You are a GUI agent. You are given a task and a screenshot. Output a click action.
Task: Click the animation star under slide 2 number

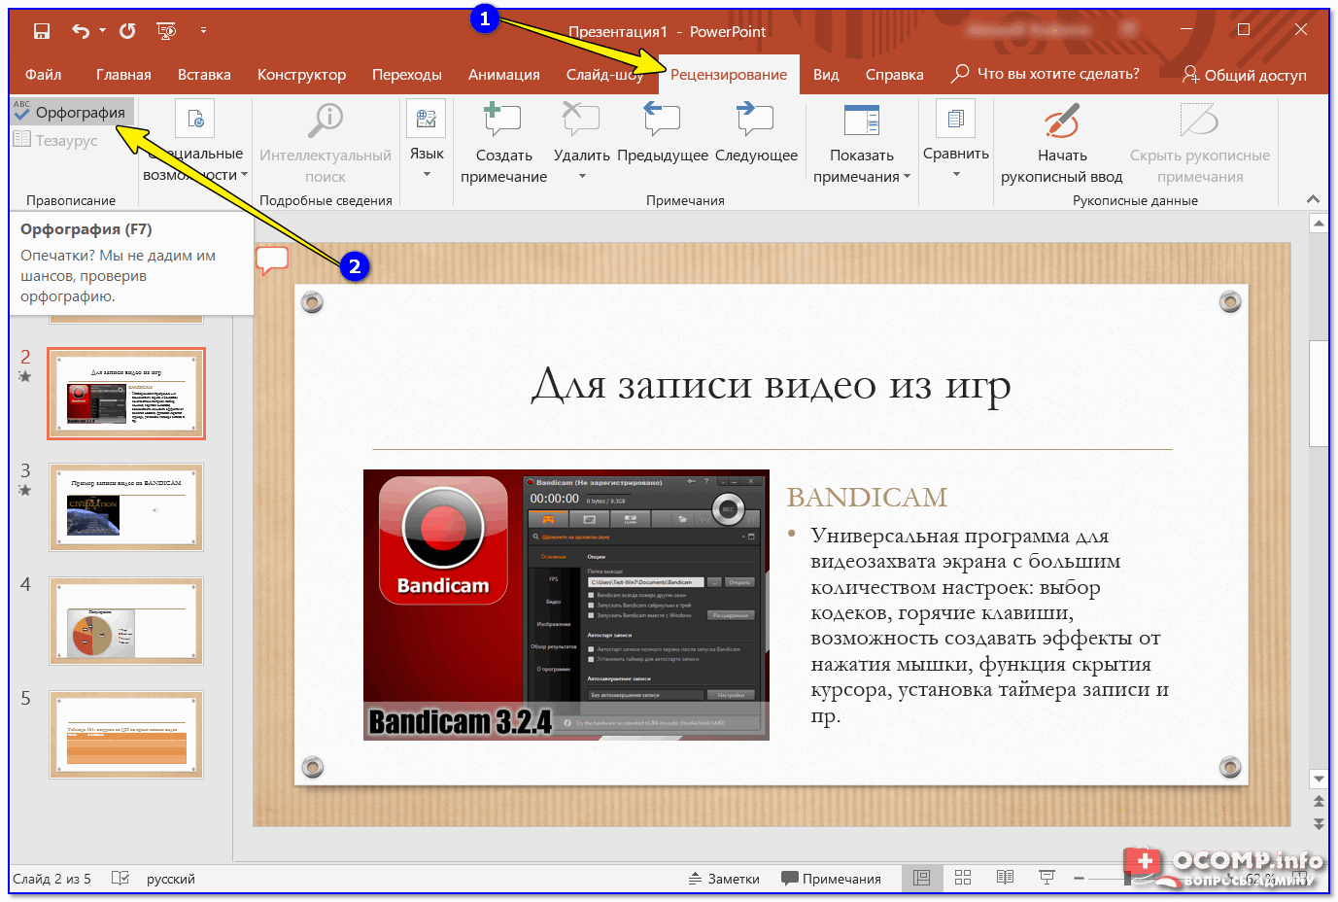click(25, 376)
